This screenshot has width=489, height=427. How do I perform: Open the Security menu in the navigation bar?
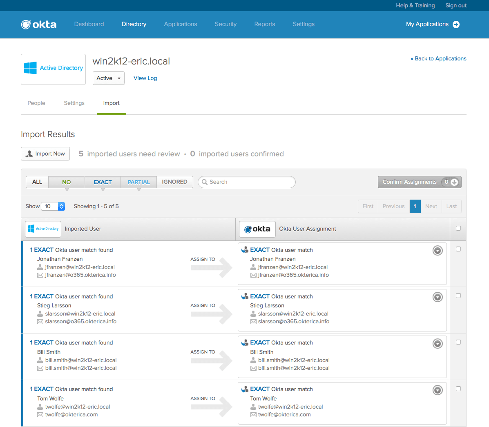(x=226, y=24)
